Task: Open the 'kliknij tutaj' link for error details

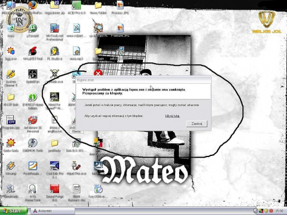Action: tap(172, 116)
